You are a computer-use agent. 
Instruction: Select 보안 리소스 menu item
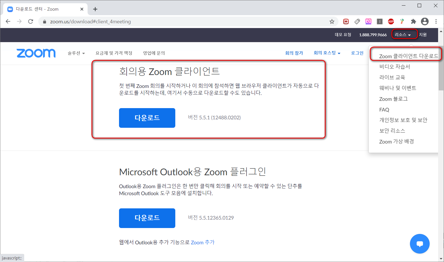coord(392,131)
